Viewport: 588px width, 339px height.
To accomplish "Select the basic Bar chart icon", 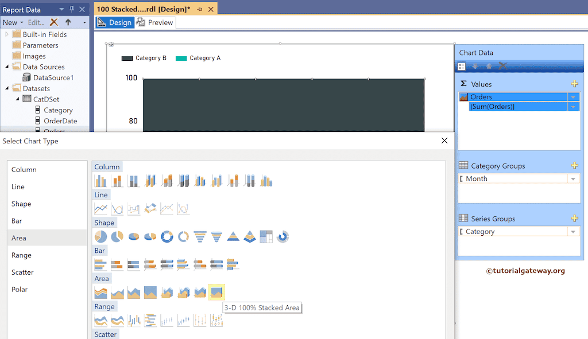I will pos(100,264).
